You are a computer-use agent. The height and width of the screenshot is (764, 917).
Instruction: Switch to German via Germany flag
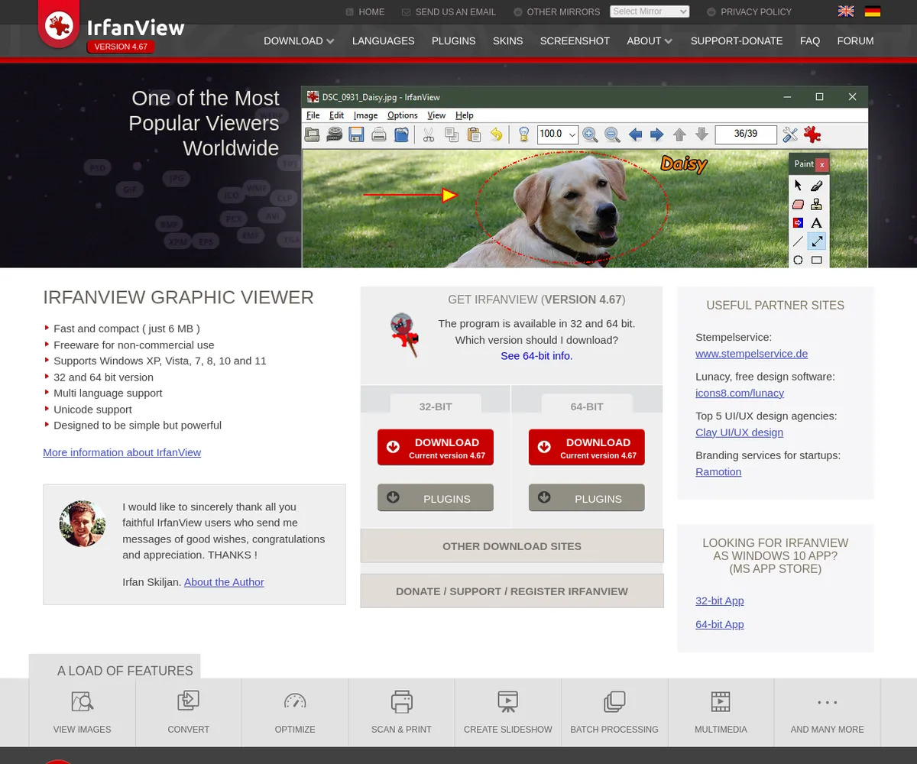tap(872, 11)
